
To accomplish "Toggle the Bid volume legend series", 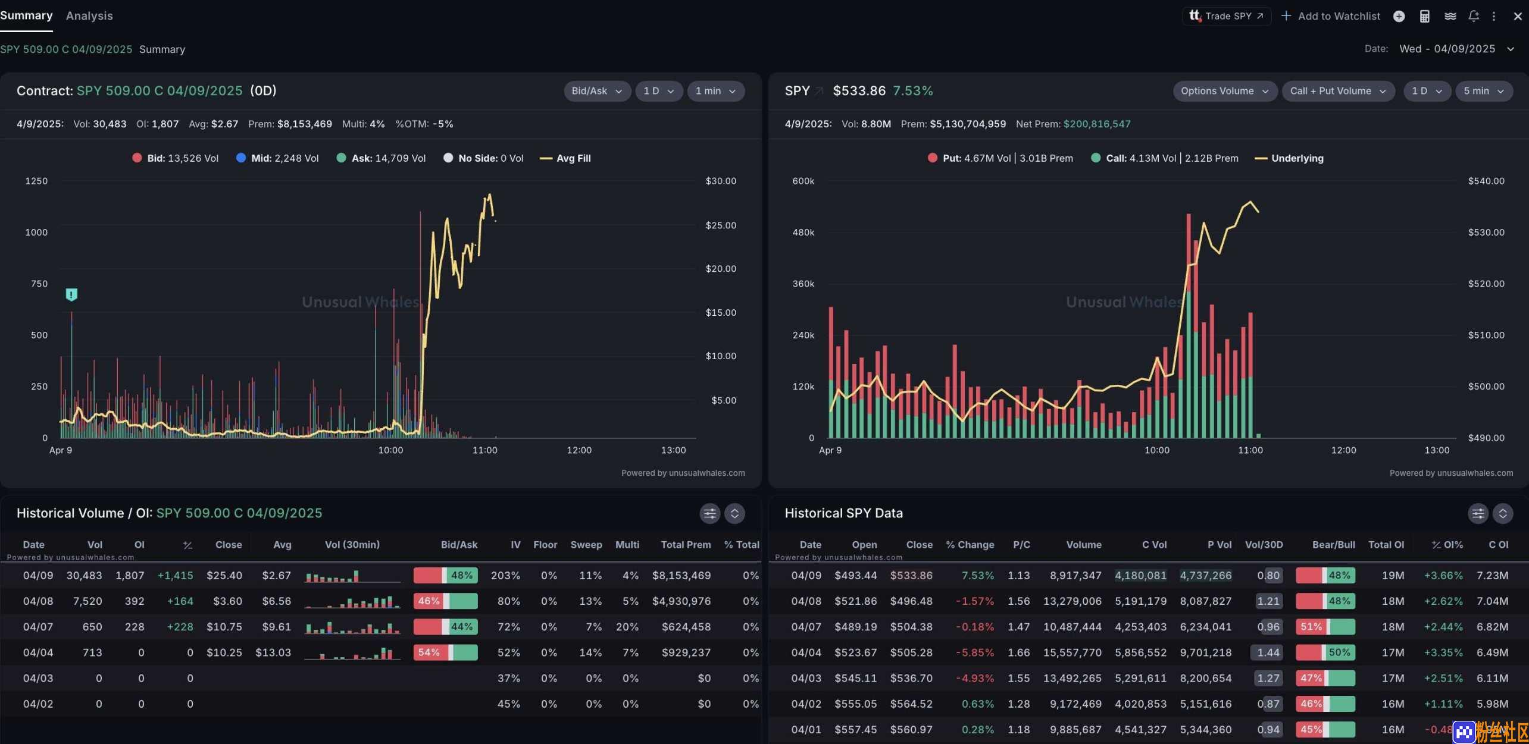I will (x=175, y=158).
